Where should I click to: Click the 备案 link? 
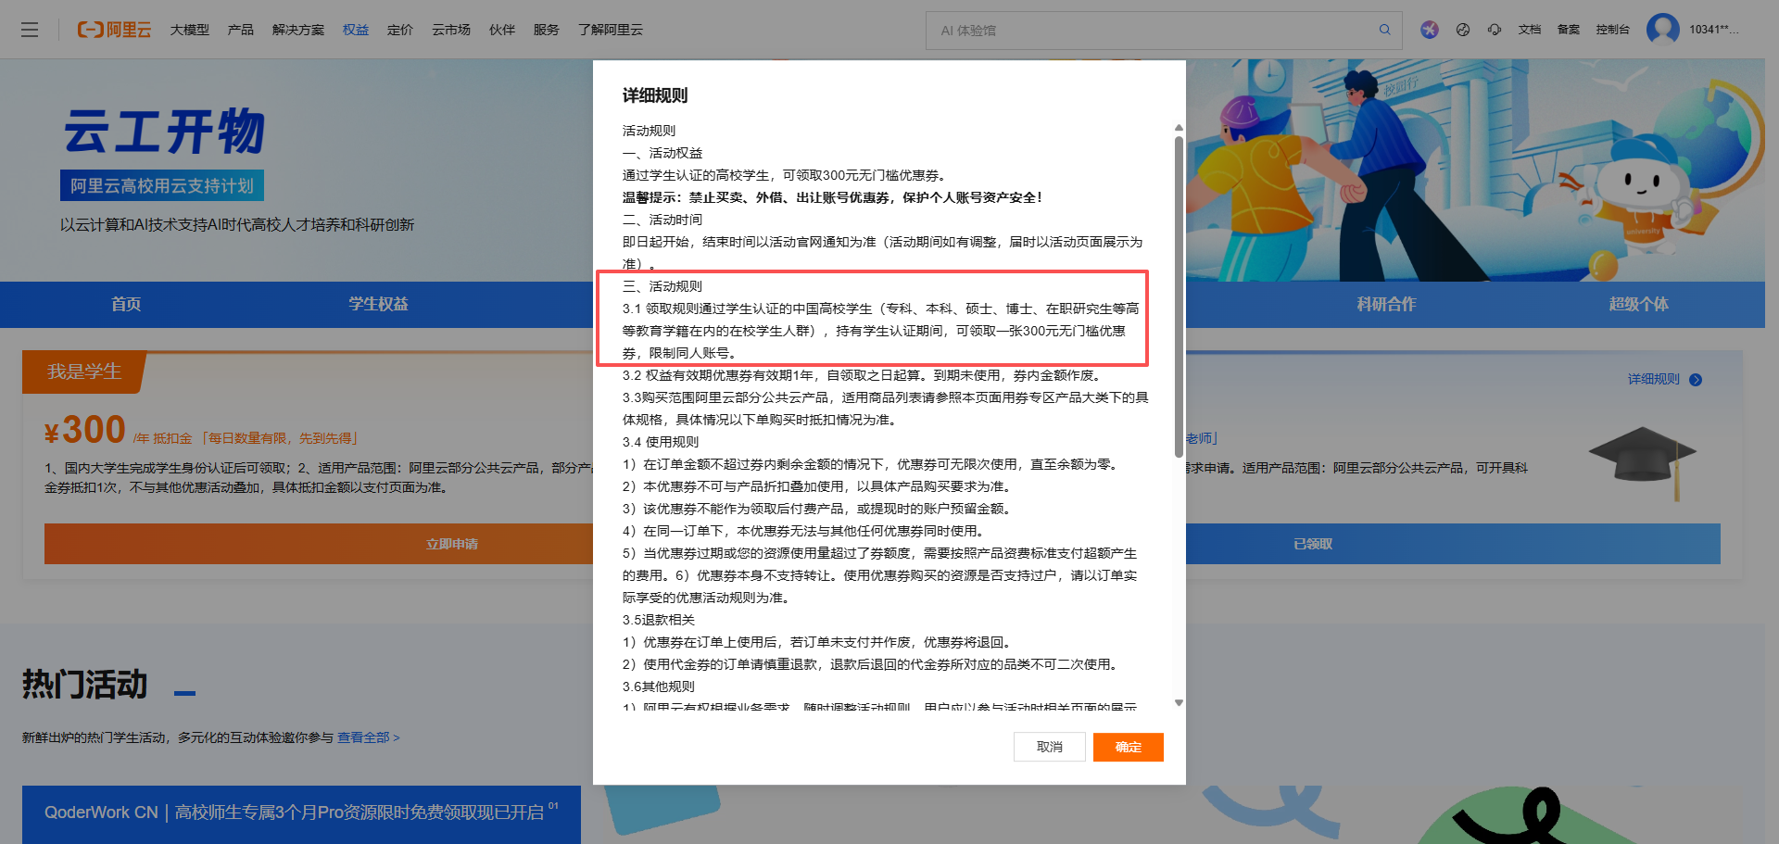click(x=1569, y=30)
